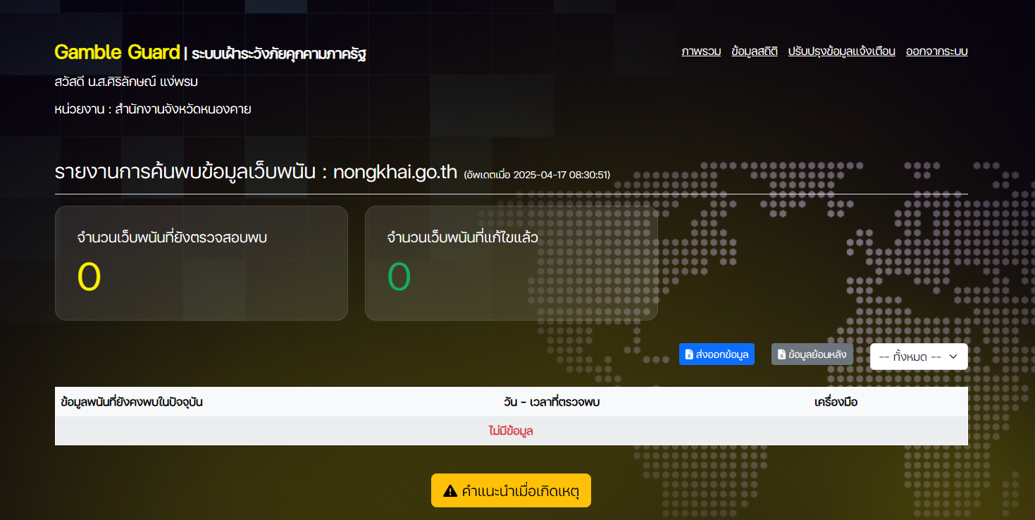Image resolution: width=1035 pixels, height=520 pixels.
Task: Click the chevron arrow in the ทั้งหมด dropdown
Action: pos(953,357)
